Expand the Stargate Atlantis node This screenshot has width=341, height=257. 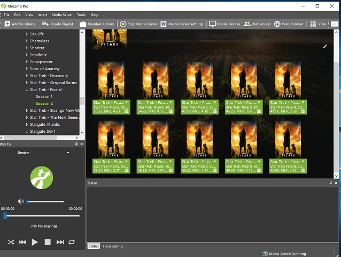pyautogui.click(x=27, y=124)
